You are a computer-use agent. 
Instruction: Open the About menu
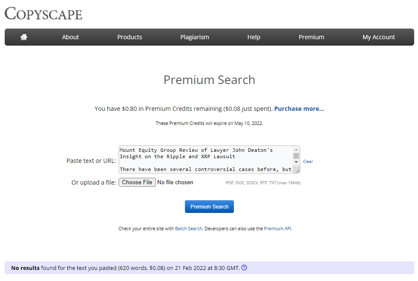click(70, 37)
